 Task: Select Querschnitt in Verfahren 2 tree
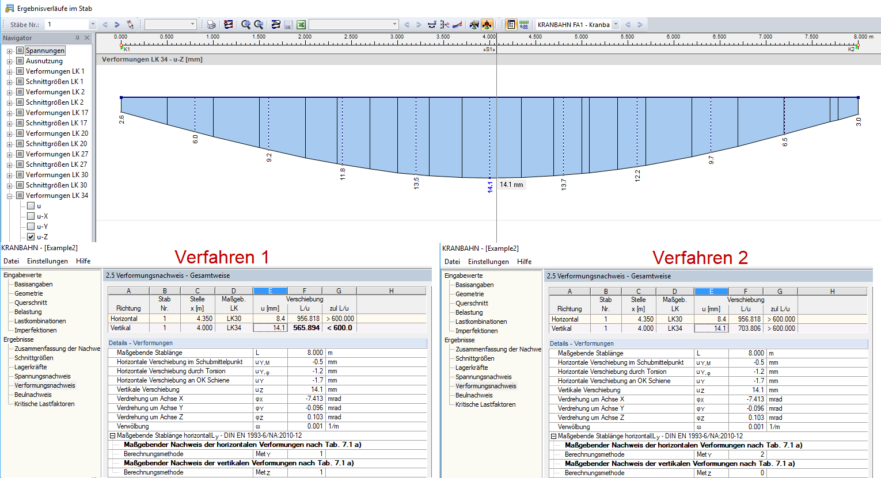coord(472,303)
